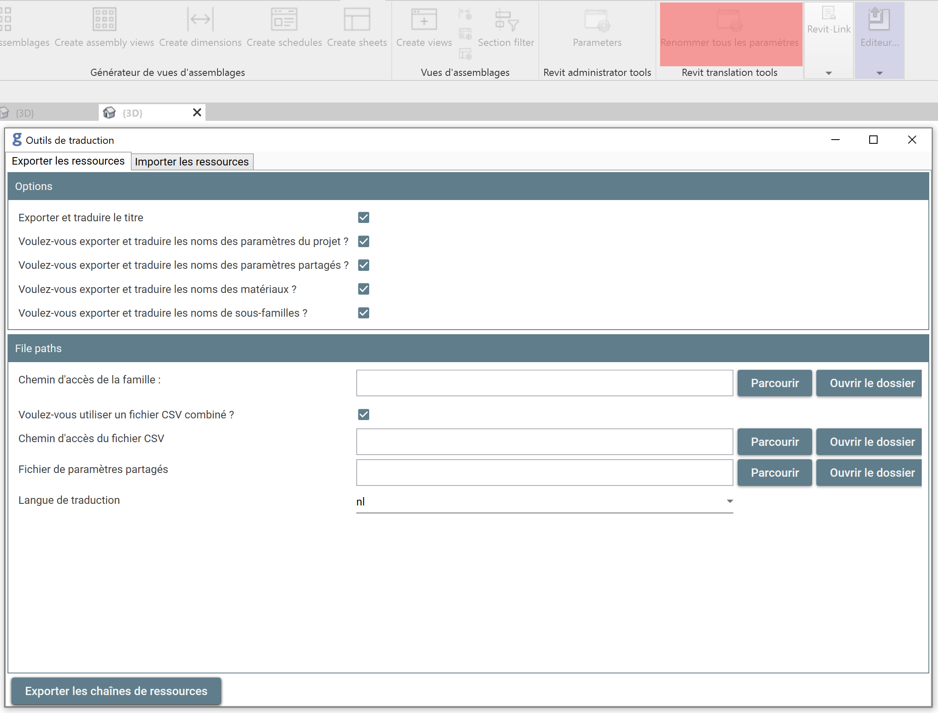Click Parcourir next to family path field
The width and height of the screenshot is (938, 713).
[774, 383]
